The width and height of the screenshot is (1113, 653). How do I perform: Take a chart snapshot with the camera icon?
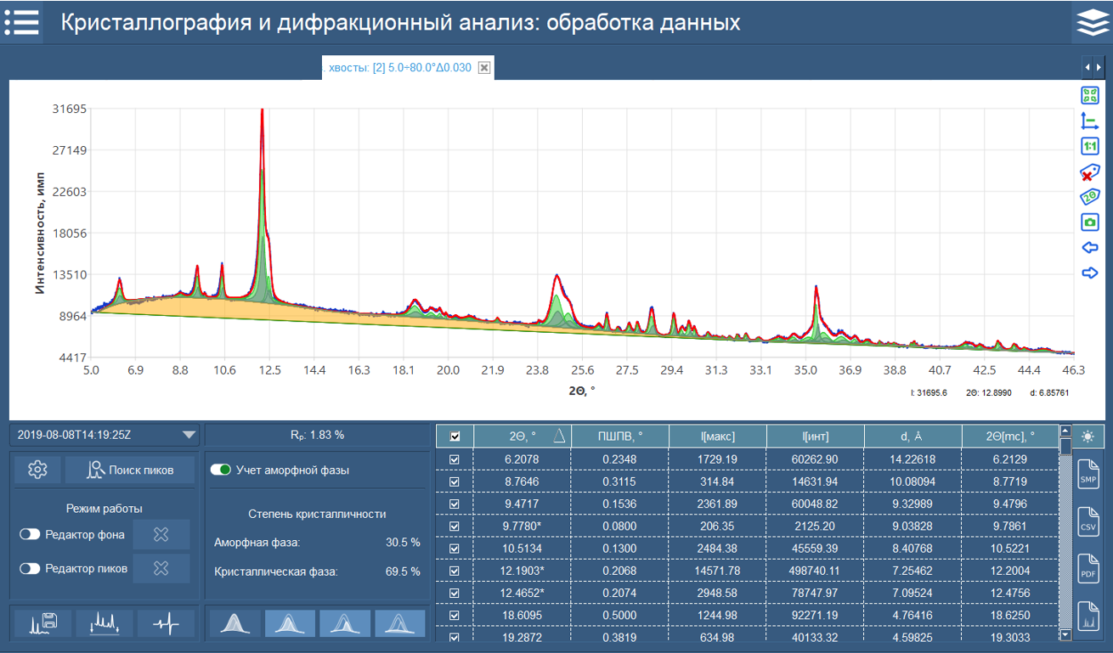point(1089,222)
